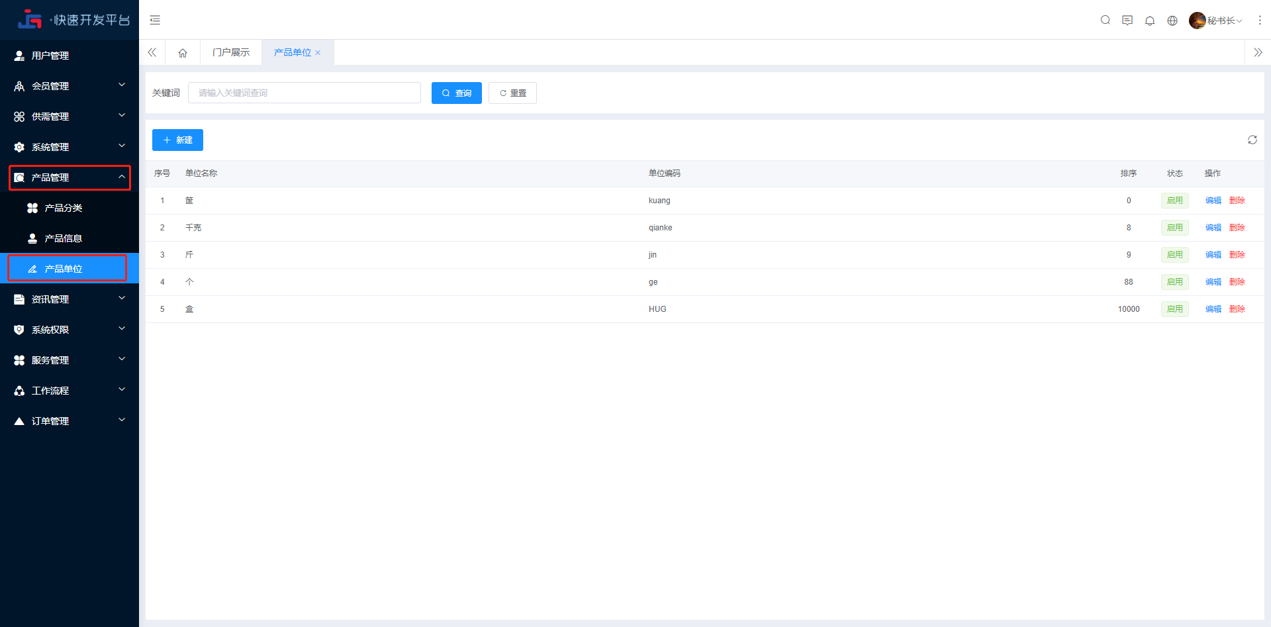Click the 产品信息 submenu icon

pos(32,238)
